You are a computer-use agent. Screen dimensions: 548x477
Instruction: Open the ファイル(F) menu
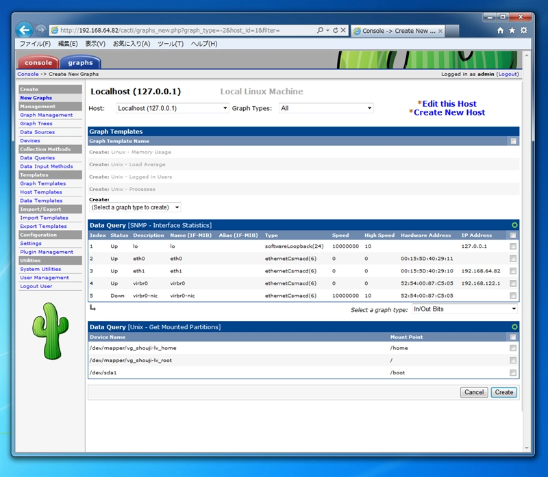pos(35,44)
